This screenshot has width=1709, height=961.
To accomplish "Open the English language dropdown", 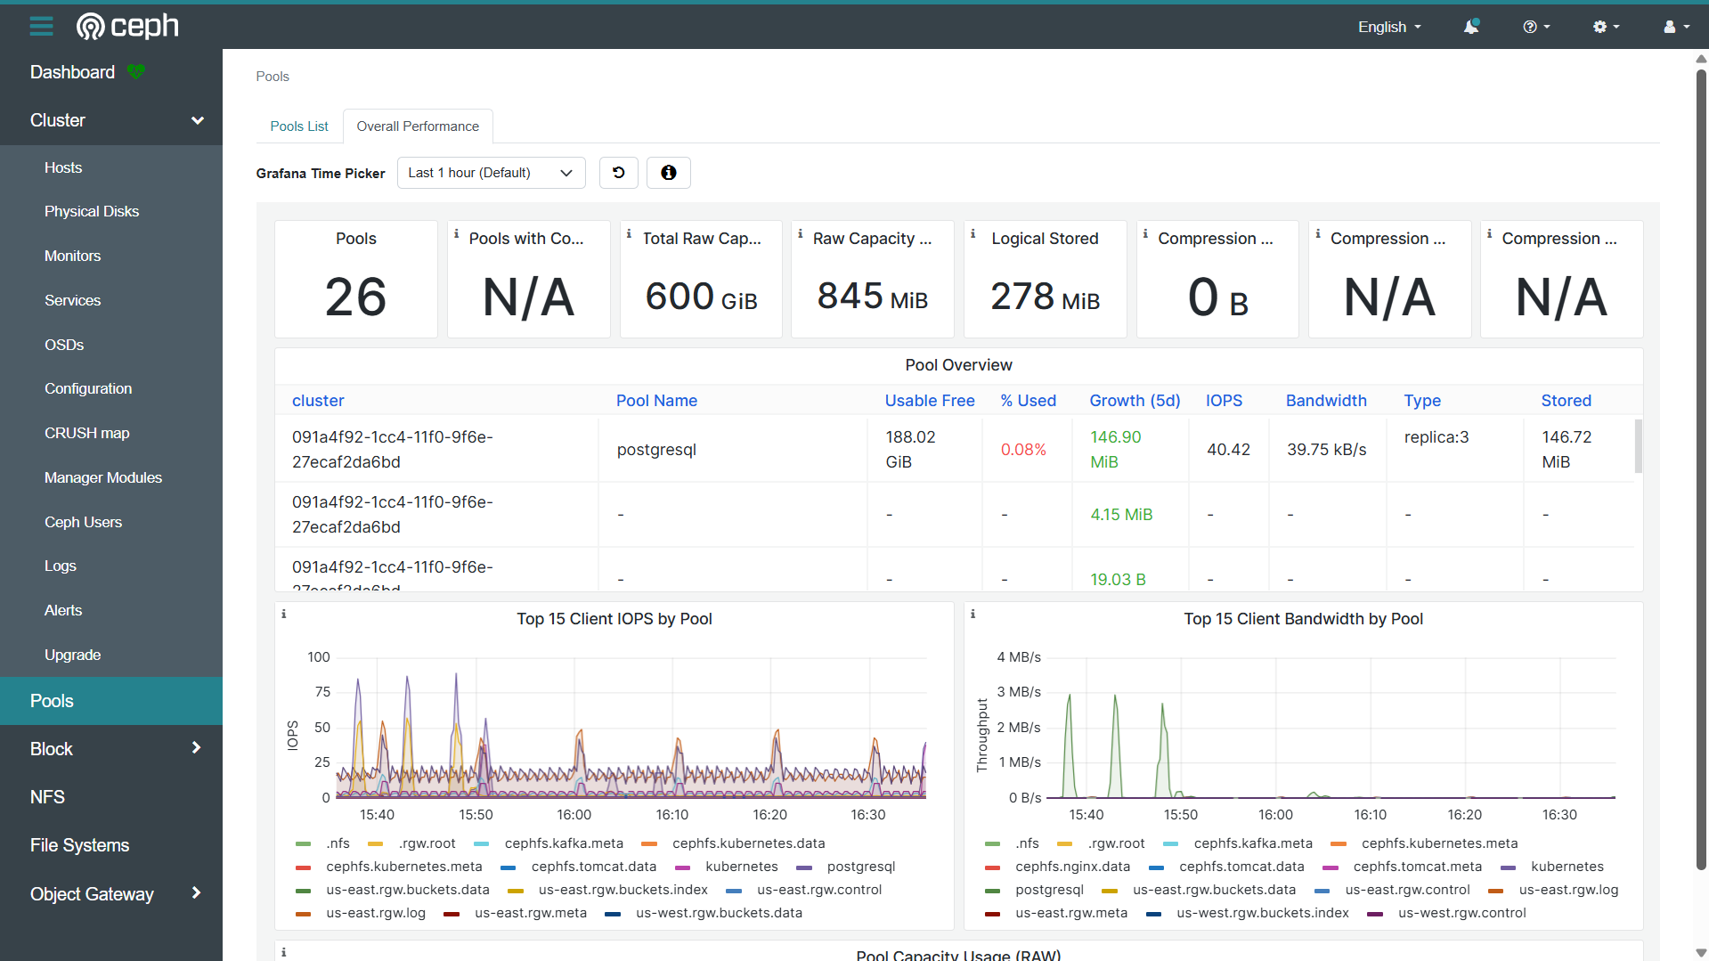I will (1389, 27).
